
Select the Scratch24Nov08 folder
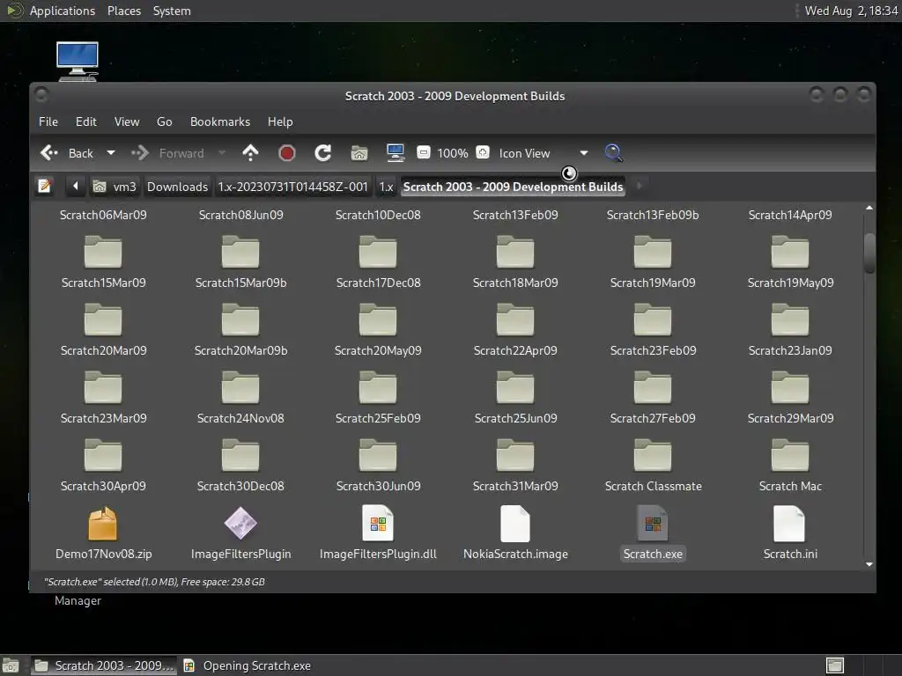click(240, 397)
